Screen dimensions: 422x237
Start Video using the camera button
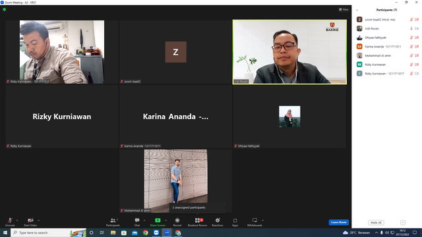pyautogui.click(x=30, y=222)
